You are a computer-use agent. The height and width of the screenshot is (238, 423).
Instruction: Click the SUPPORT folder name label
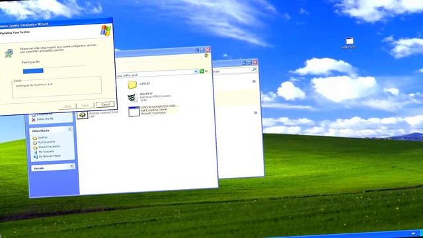(145, 84)
